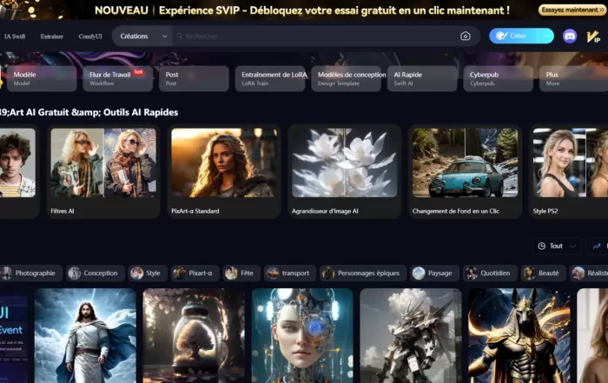The image size is (608, 383).
Task: Open the tree in glass jar image
Action: pos(194,336)
